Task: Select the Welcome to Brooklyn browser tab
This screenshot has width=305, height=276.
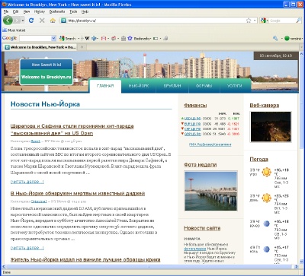Action: tap(40, 47)
